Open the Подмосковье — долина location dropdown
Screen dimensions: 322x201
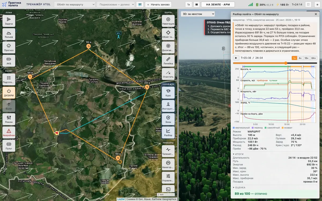pyautogui.click(x=116, y=5)
